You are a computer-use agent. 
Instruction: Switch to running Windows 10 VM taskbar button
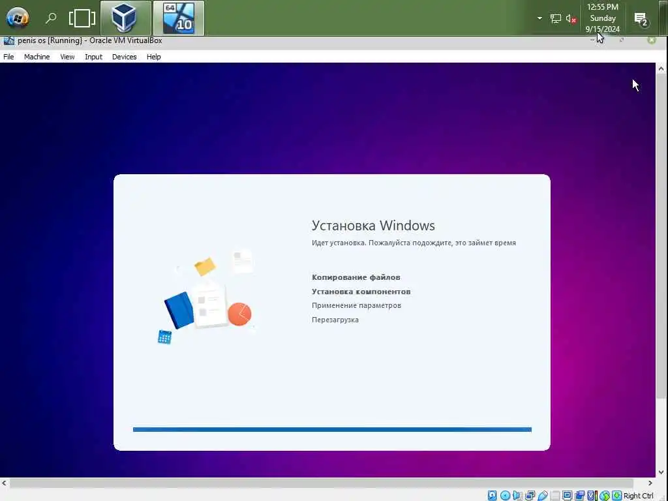179,18
